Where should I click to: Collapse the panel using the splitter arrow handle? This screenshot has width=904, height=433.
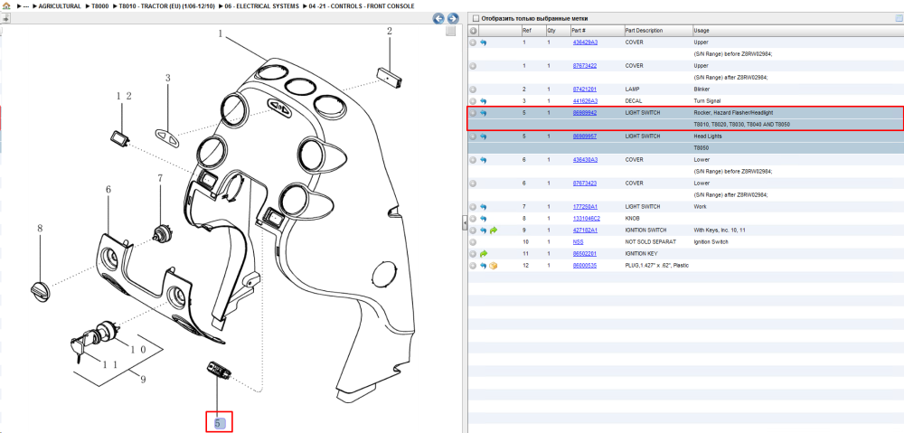464,224
